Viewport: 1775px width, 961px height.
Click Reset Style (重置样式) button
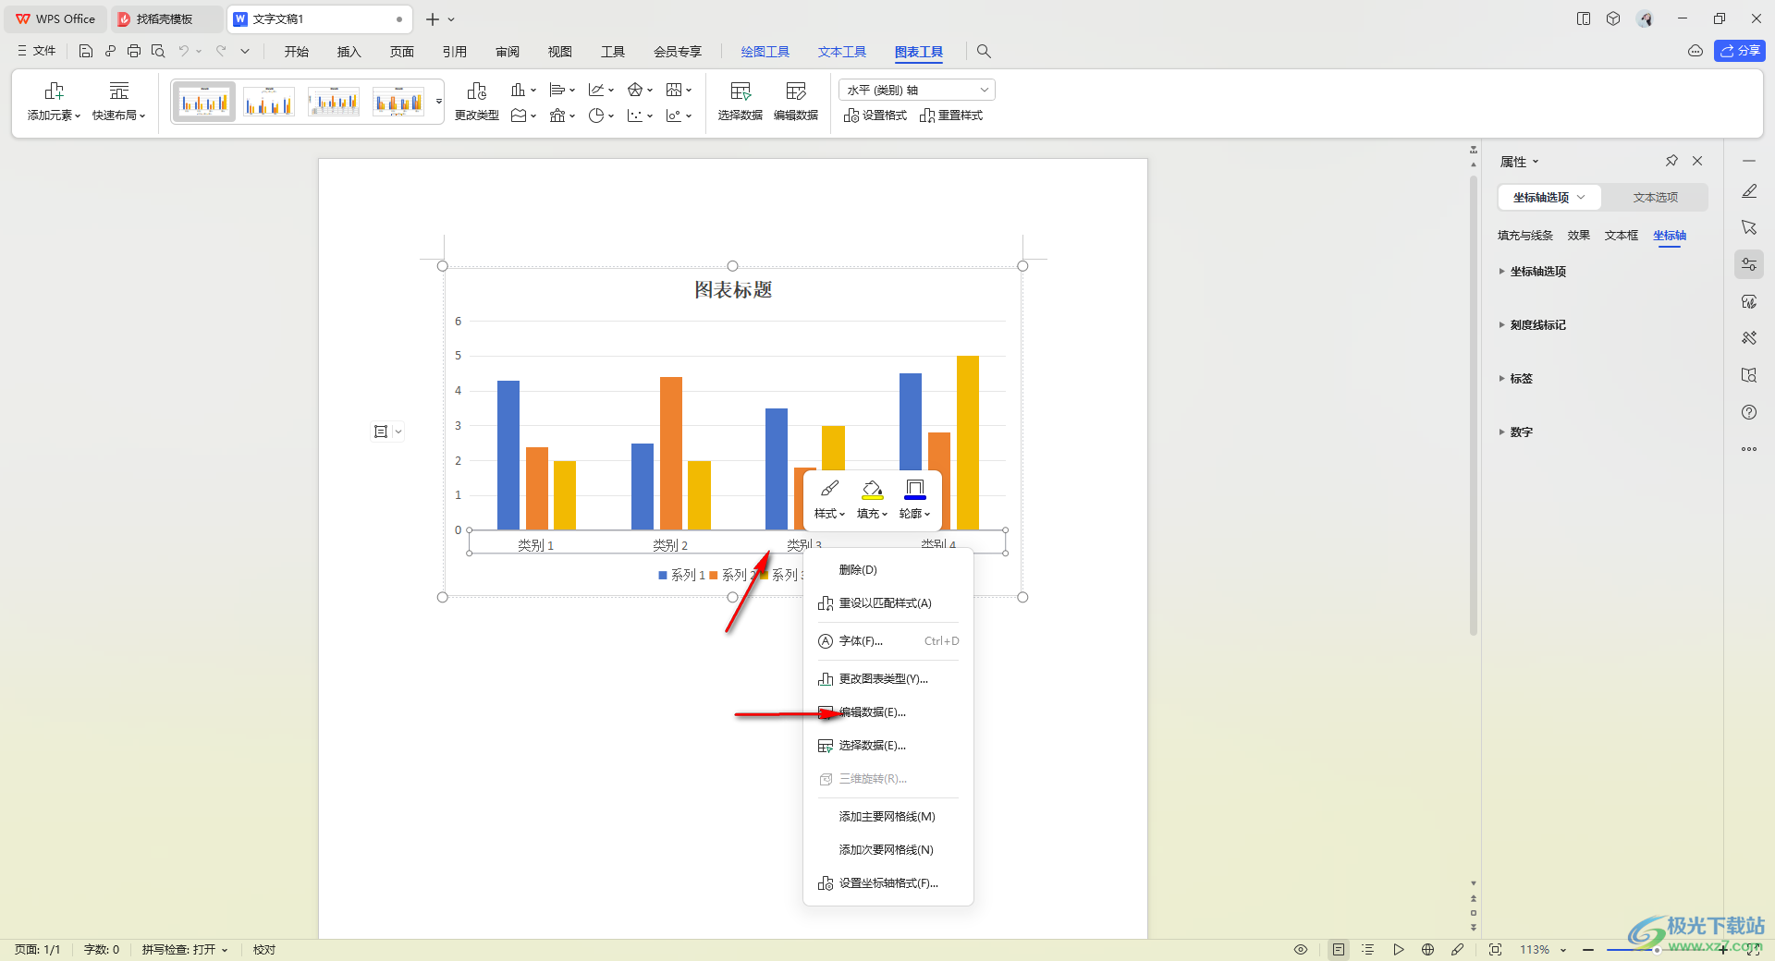coord(951,116)
